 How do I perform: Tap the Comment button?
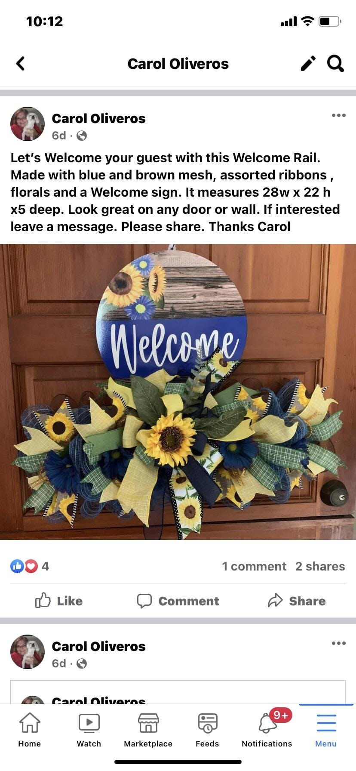[x=178, y=601]
